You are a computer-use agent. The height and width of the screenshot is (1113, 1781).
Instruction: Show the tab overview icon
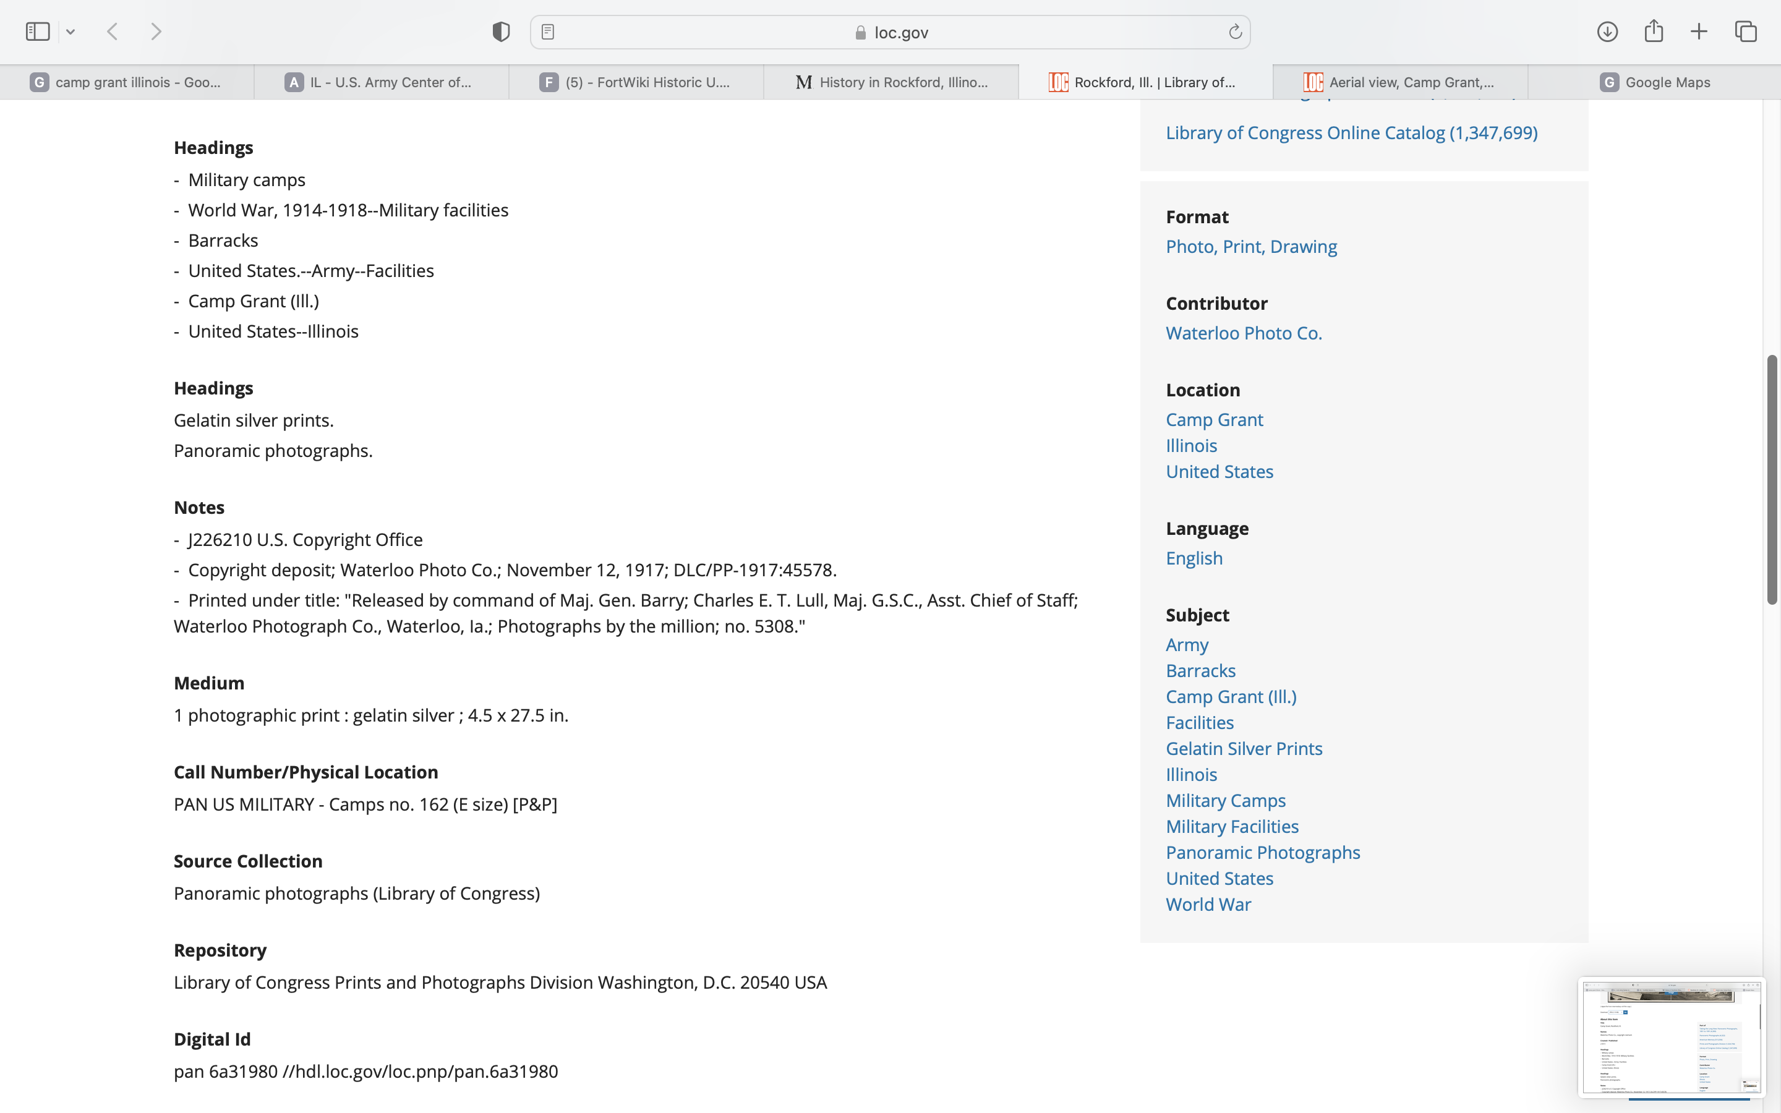[x=1746, y=32]
